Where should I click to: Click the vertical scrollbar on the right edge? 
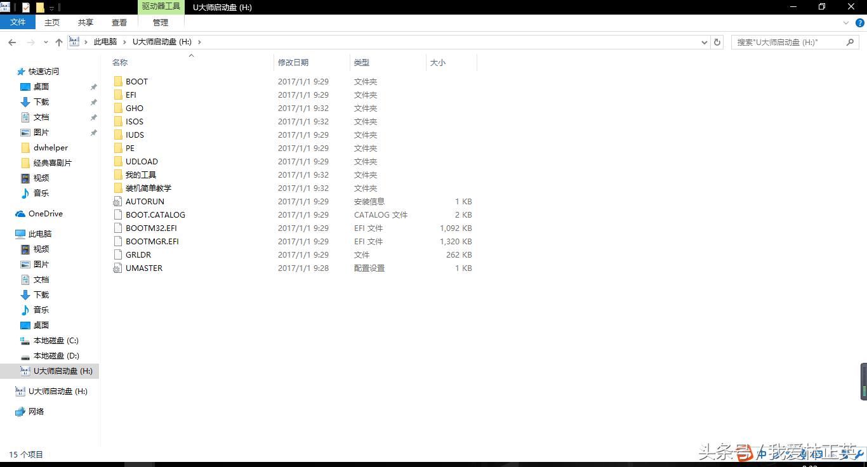pos(864,381)
